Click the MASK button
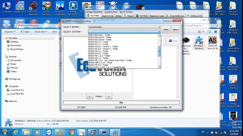 point(166,29)
